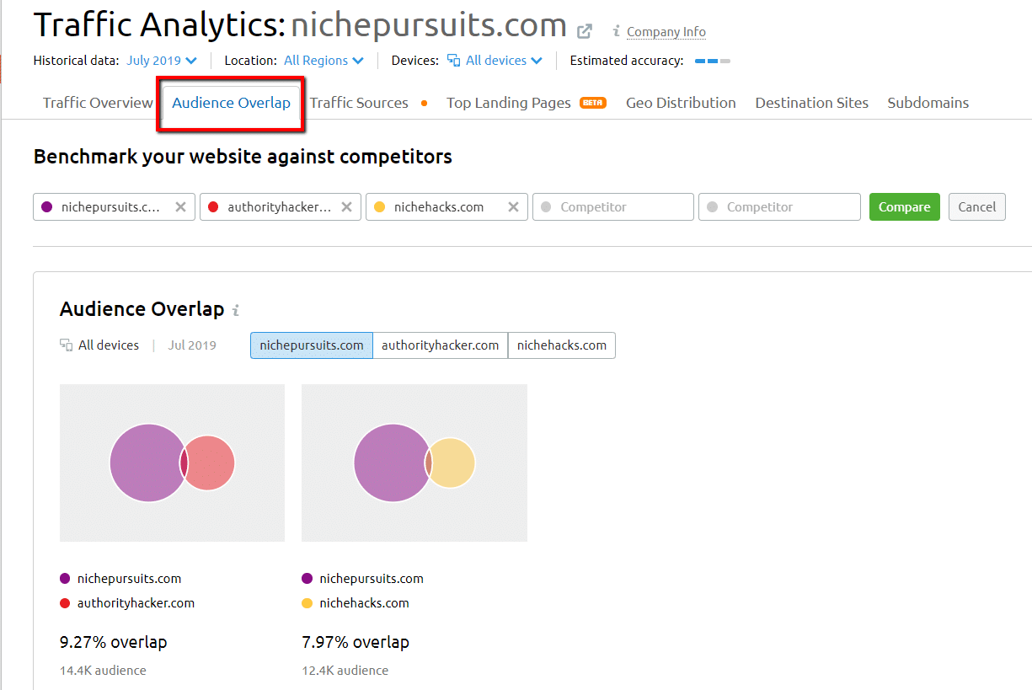Click the green Compare button
Image resolution: width=1032 pixels, height=690 pixels.
tap(904, 207)
